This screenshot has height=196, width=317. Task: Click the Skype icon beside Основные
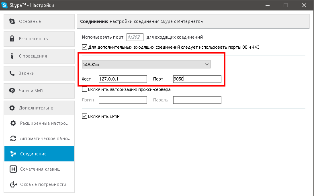[x=12, y=21]
